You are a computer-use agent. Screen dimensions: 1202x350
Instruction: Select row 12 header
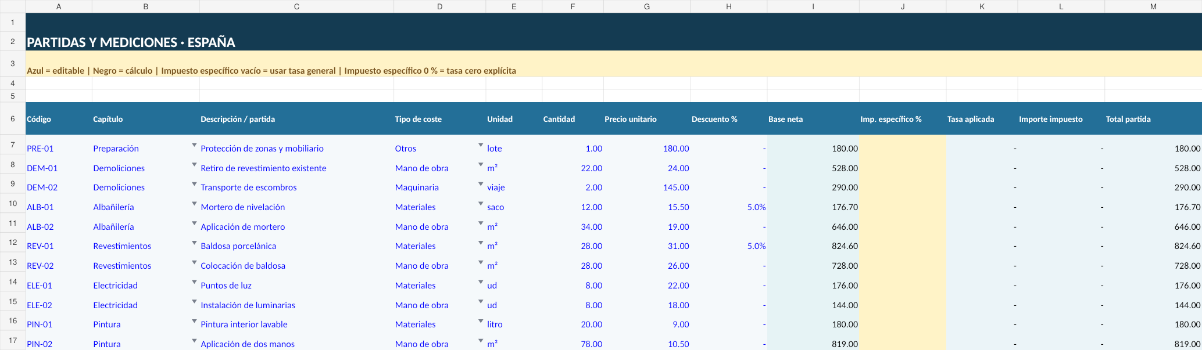(13, 242)
